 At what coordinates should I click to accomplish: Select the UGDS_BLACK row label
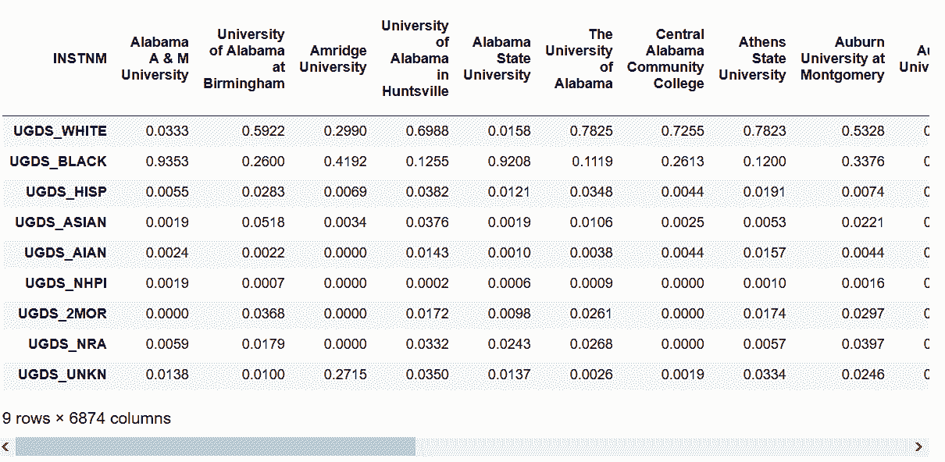coord(59,162)
